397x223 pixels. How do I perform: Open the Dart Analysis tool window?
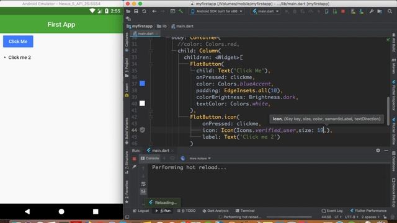(x=215, y=211)
